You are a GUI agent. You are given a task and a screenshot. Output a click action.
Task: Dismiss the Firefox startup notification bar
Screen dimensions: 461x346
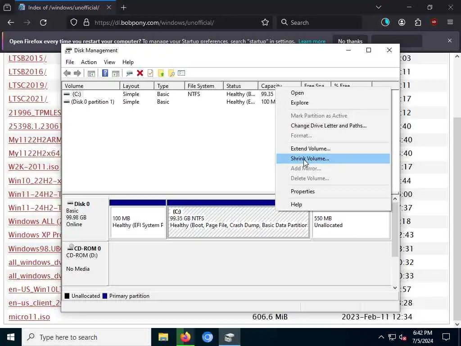pos(450,41)
